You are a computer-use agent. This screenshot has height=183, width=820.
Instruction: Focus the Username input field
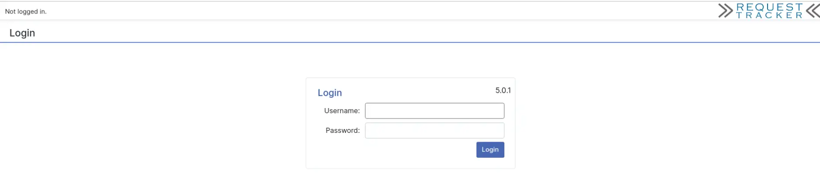pyautogui.click(x=434, y=111)
